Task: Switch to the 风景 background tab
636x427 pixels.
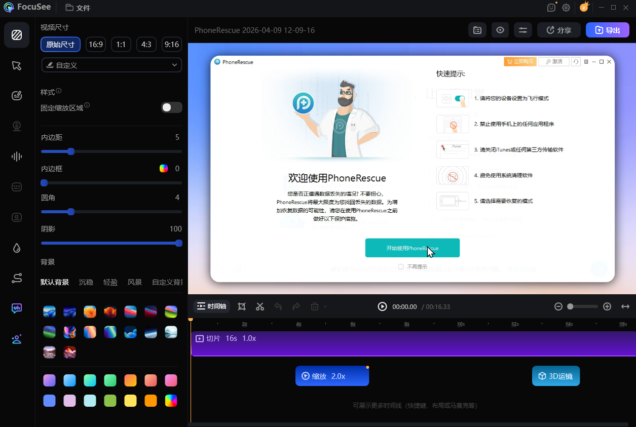Action: [x=135, y=282]
